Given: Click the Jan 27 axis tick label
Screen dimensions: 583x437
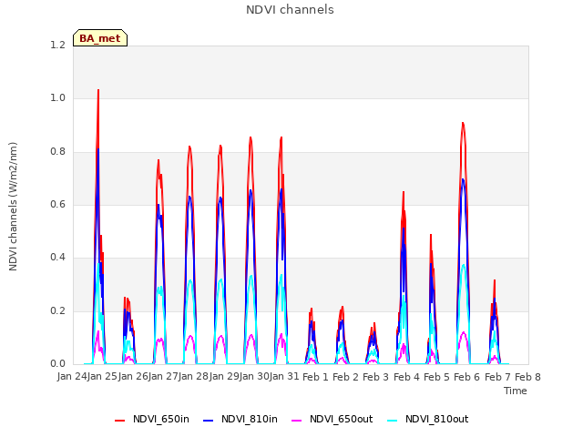Looking at the screenshot, I should click(x=164, y=377).
